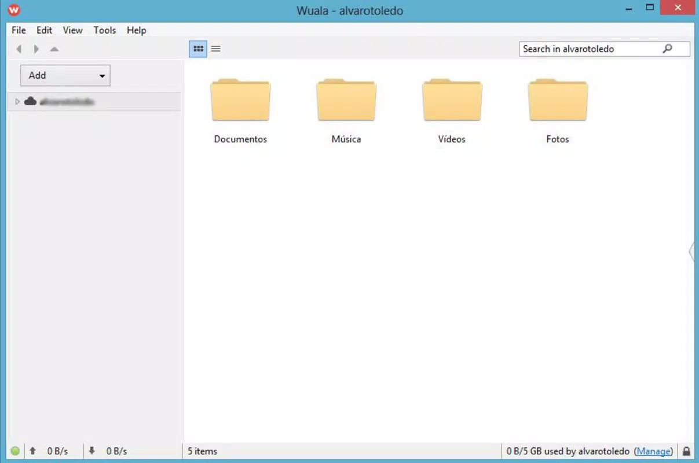Screen dimensions: 699x463
Task: Go forward with the right arrow
Action: tap(36, 49)
